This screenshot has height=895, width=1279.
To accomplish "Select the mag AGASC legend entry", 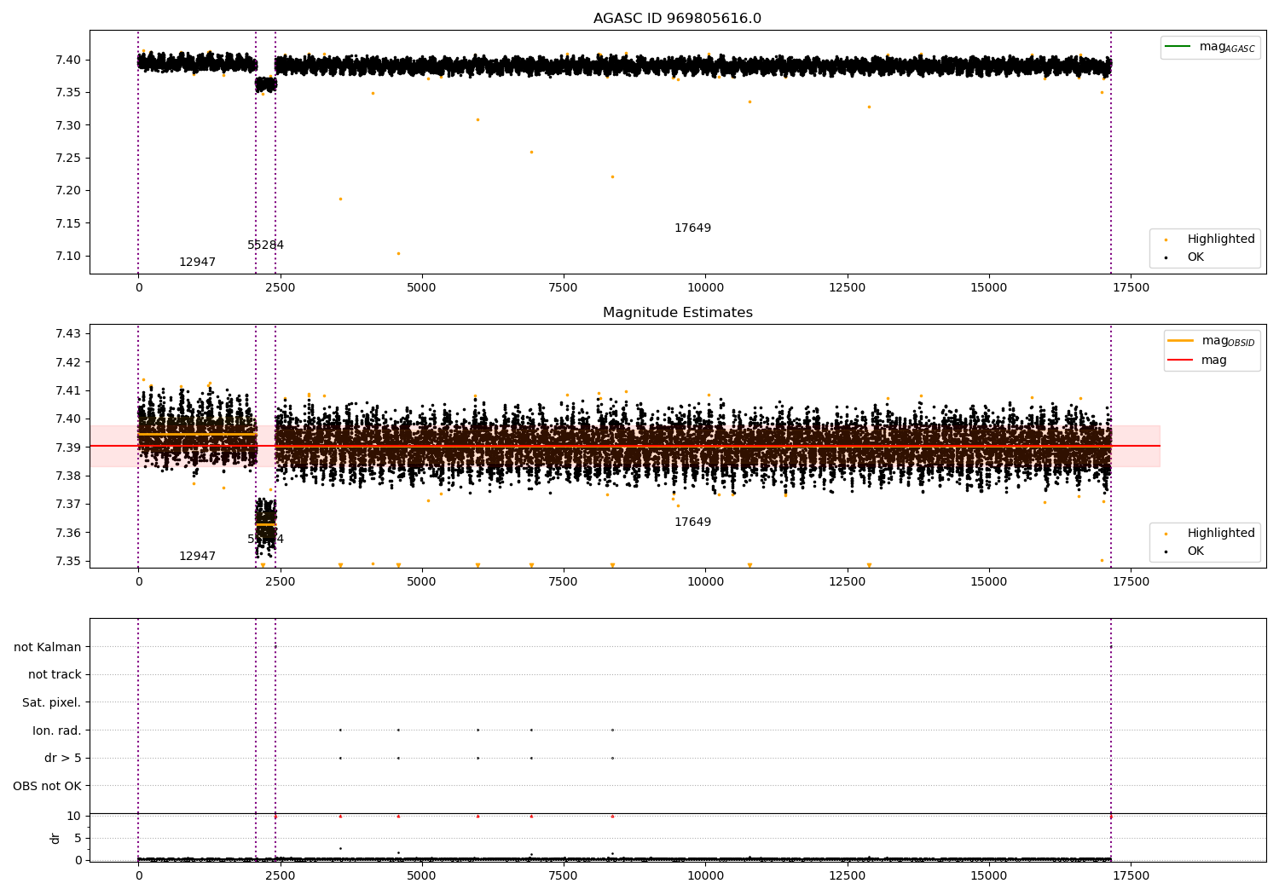I will click(x=1210, y=47).
